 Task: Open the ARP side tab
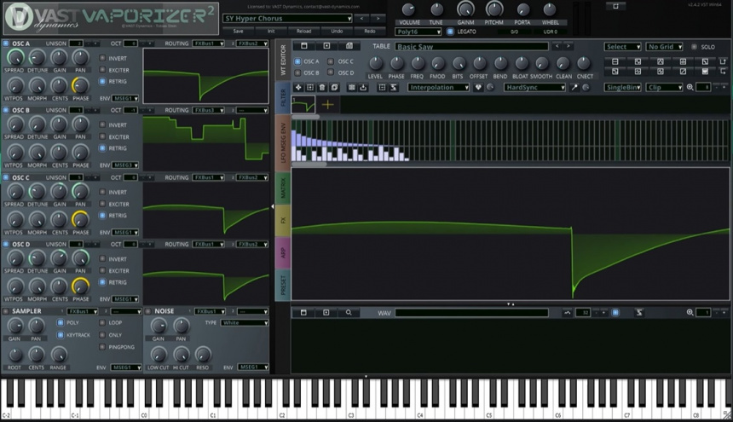283,253
